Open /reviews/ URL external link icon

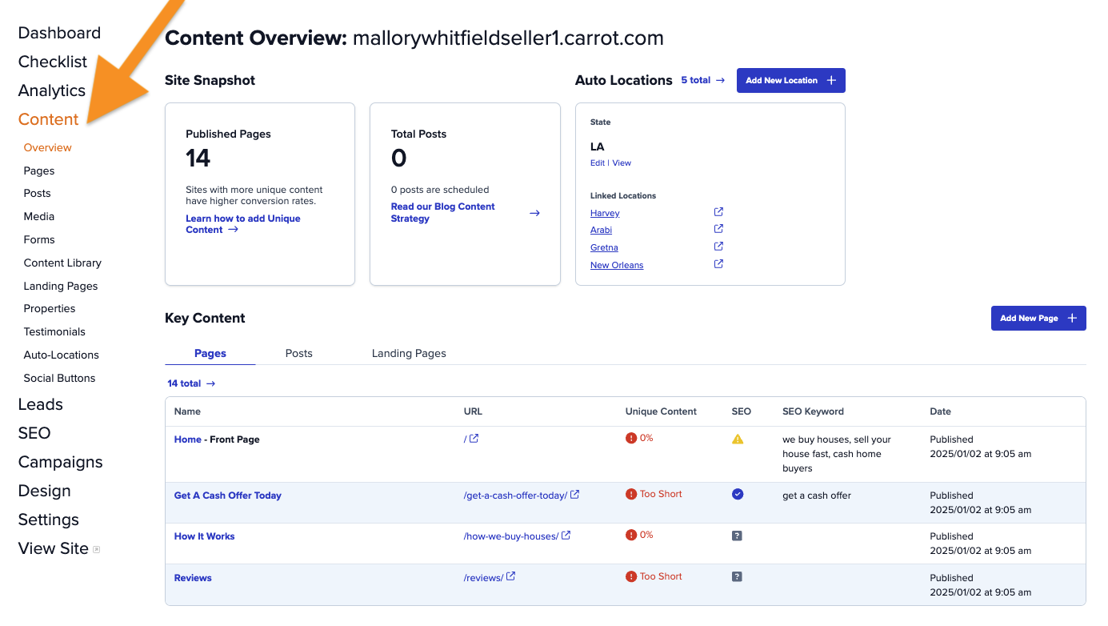511,576
